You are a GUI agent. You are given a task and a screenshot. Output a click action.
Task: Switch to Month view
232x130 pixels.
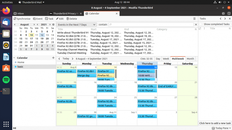(x=190, y=59)
